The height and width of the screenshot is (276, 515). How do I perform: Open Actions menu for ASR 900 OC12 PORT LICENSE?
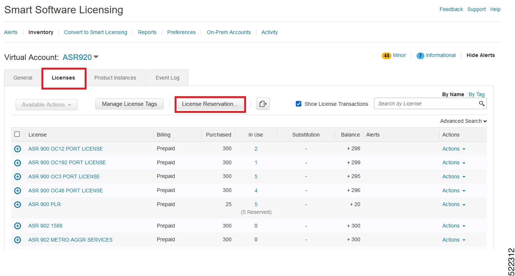tap(454, 149)
